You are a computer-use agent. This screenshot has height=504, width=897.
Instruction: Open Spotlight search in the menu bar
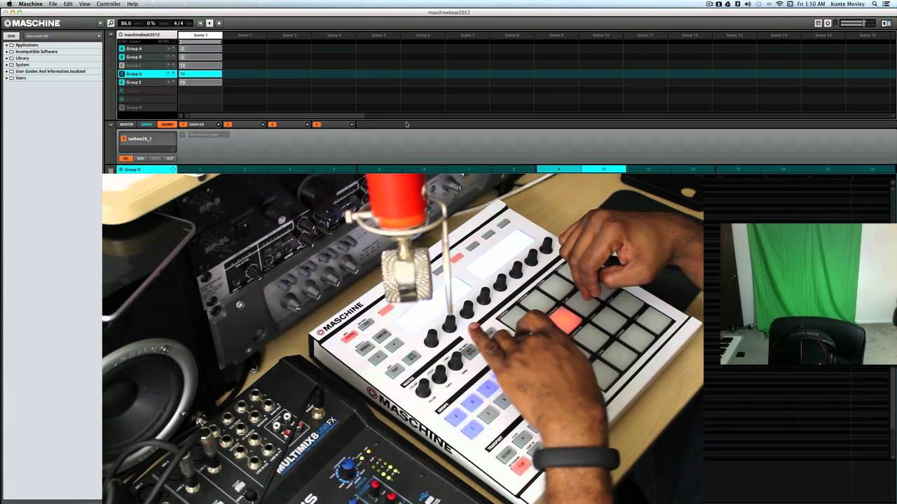875,4
